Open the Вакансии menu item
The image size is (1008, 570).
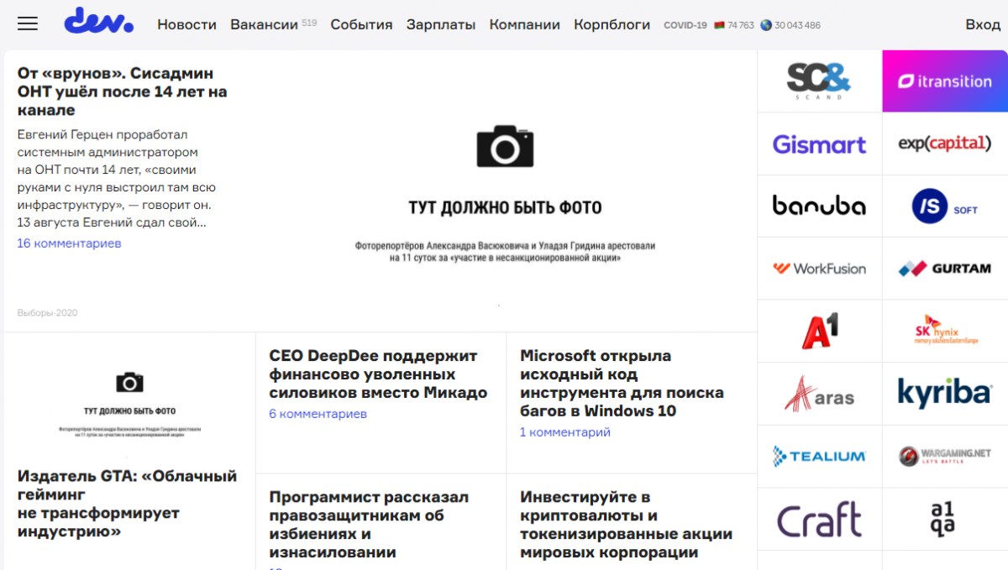point(264,25)
